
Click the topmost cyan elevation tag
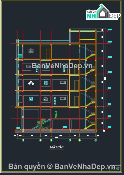coord(110,29)
